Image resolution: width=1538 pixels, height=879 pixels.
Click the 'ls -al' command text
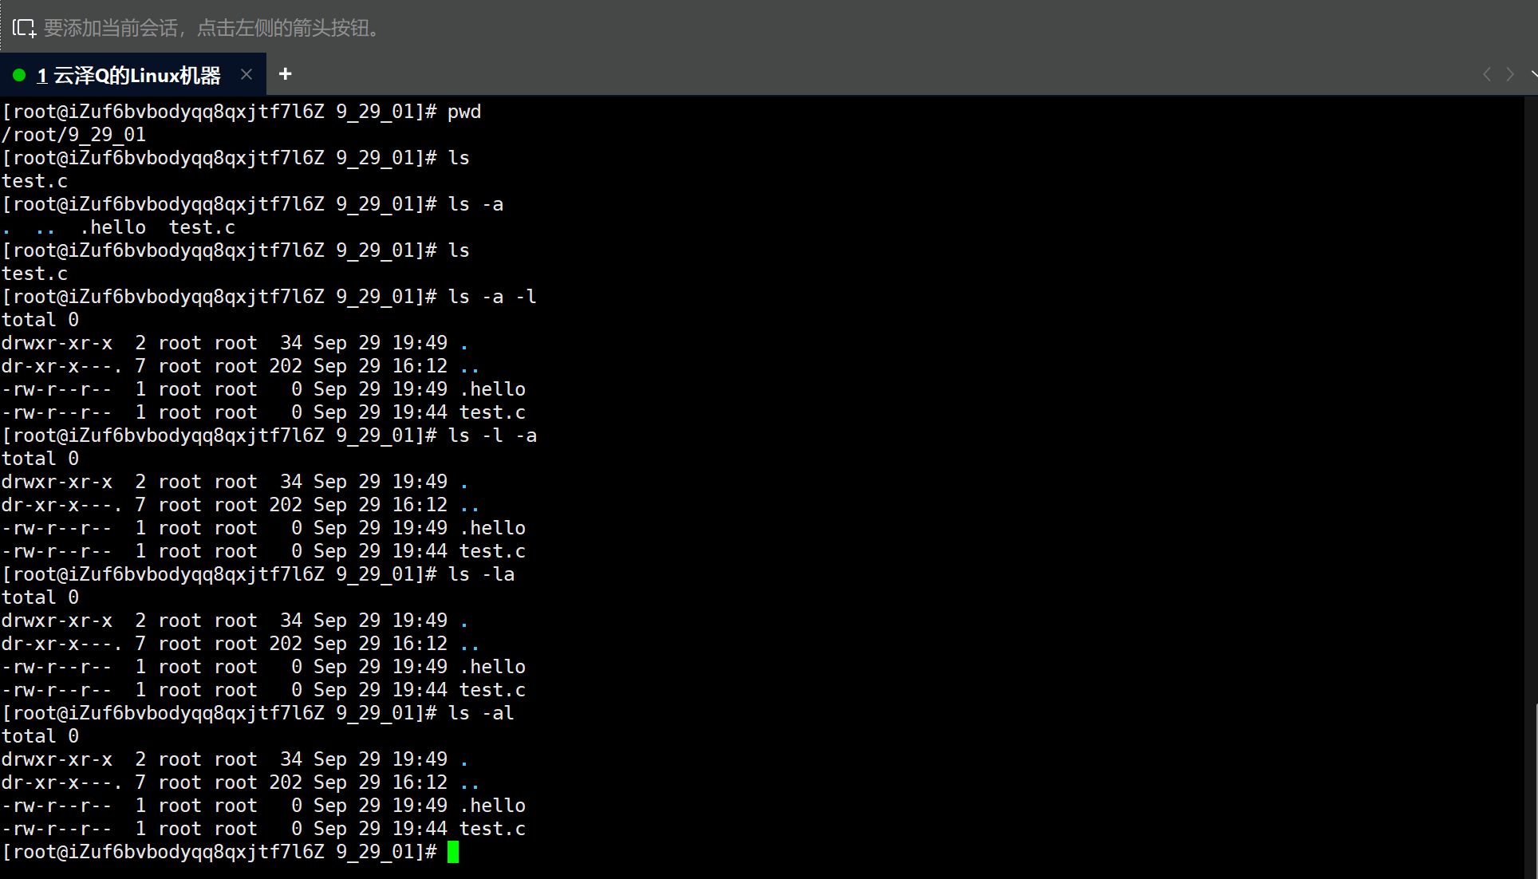[481, 713]
